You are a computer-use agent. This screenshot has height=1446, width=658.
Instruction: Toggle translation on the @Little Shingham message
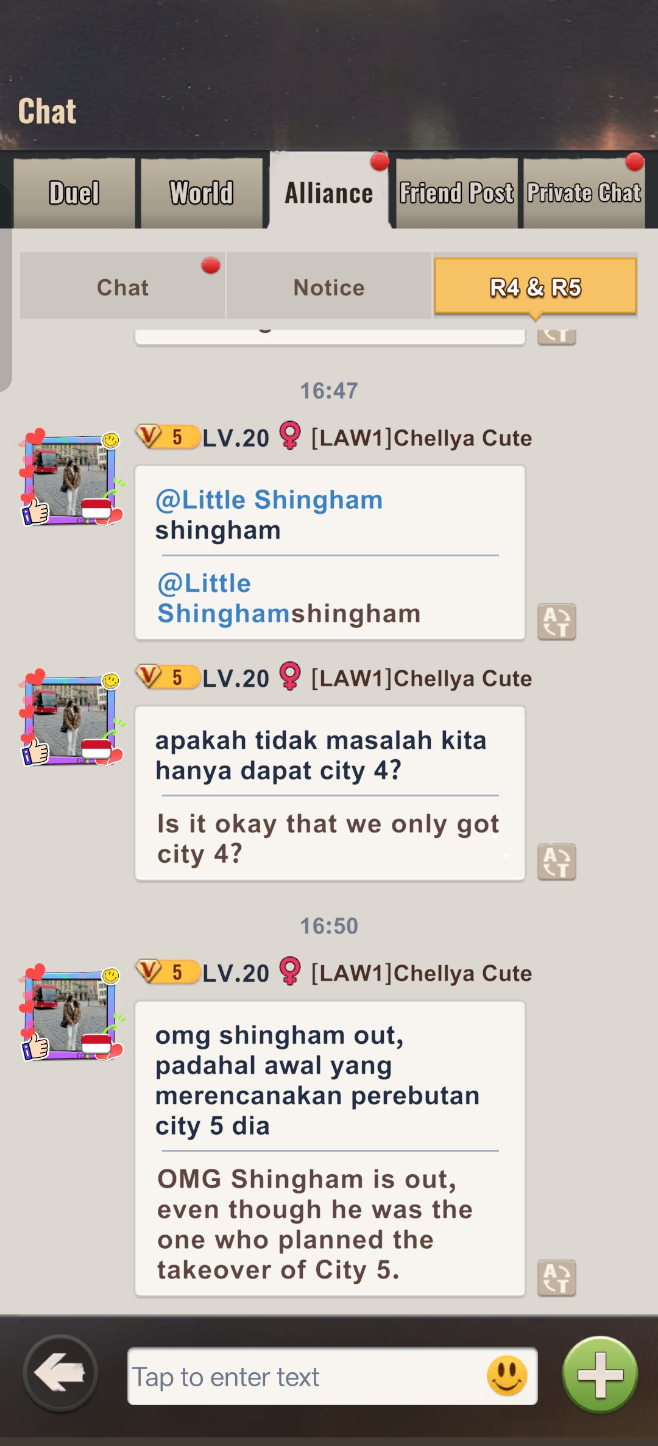tap(557, 622)
